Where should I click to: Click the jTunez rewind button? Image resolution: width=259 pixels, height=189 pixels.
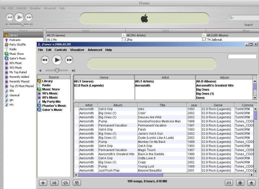coord(45,60)
